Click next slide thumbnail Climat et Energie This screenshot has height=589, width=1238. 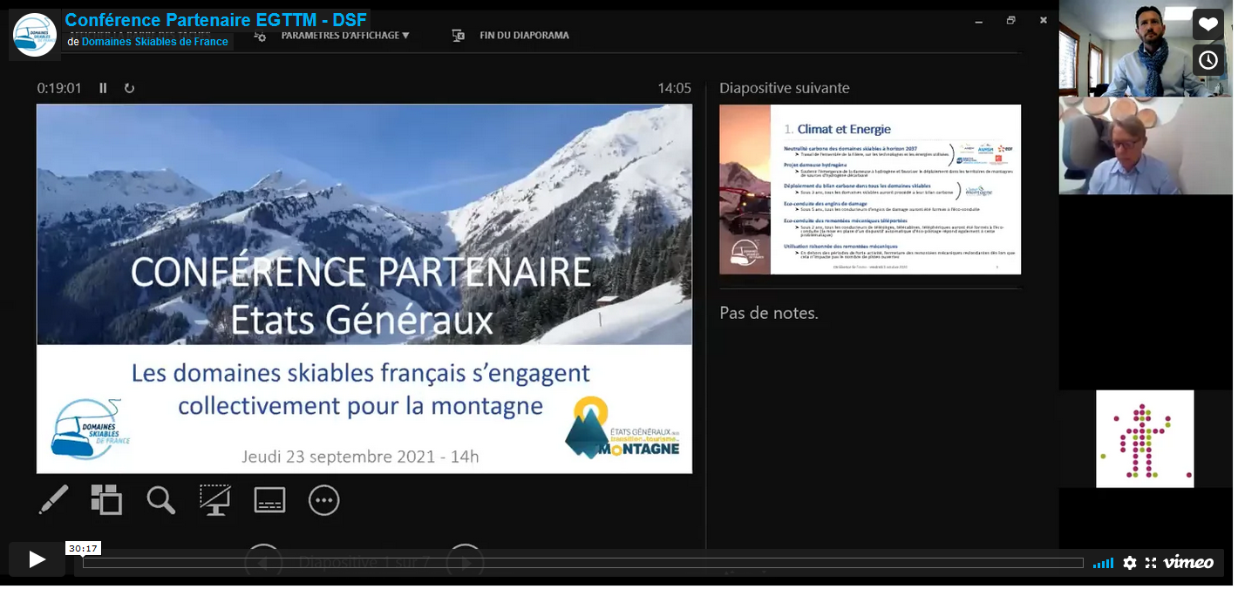870,190
